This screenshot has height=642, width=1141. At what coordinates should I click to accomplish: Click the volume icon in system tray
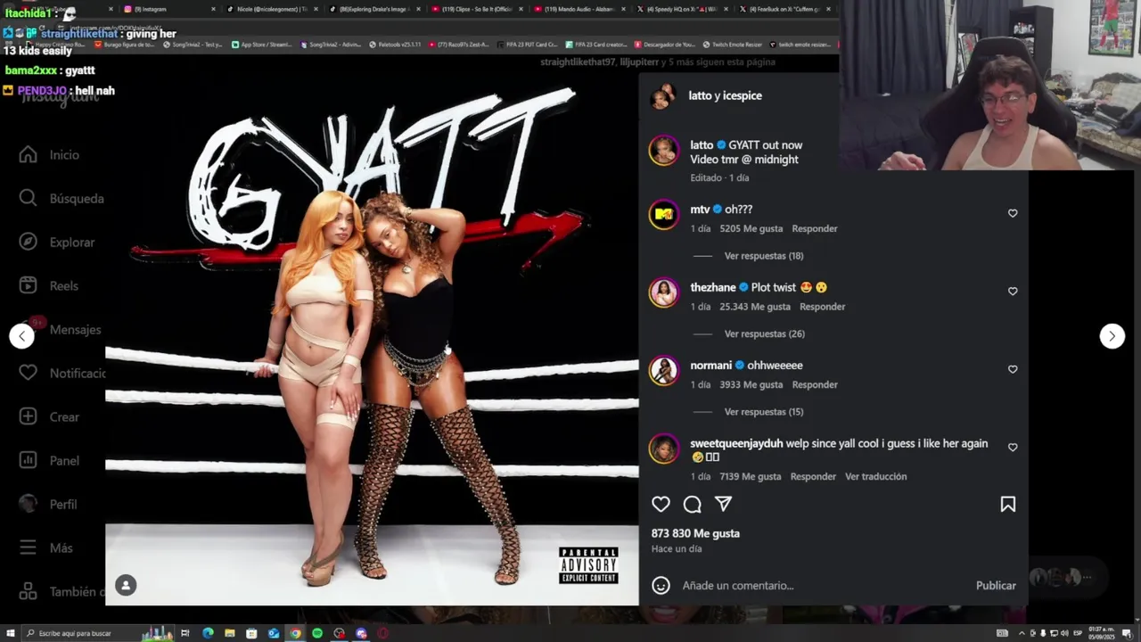(x=1065, y=633)
